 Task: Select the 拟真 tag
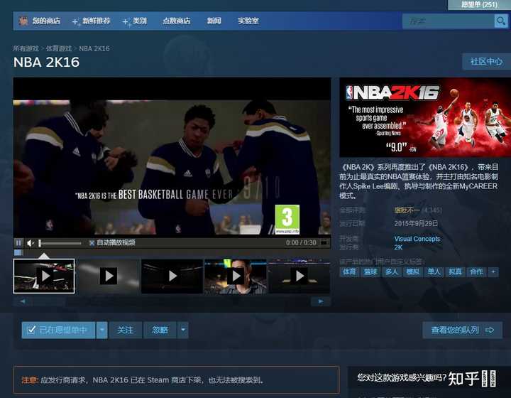(x=455, y=271)
